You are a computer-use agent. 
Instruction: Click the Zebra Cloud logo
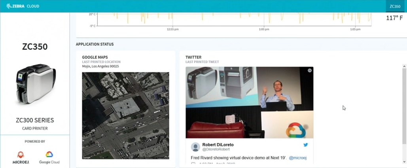coord(23,6)
